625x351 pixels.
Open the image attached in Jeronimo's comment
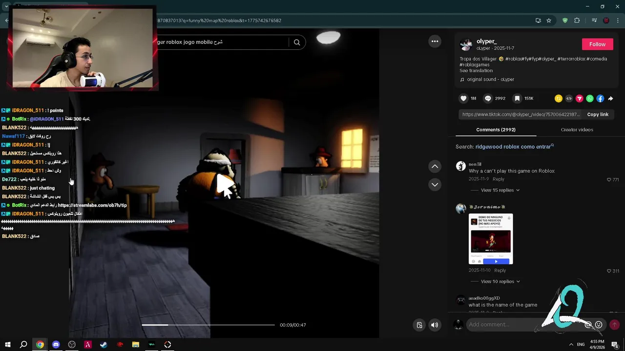tap(491, 239)
